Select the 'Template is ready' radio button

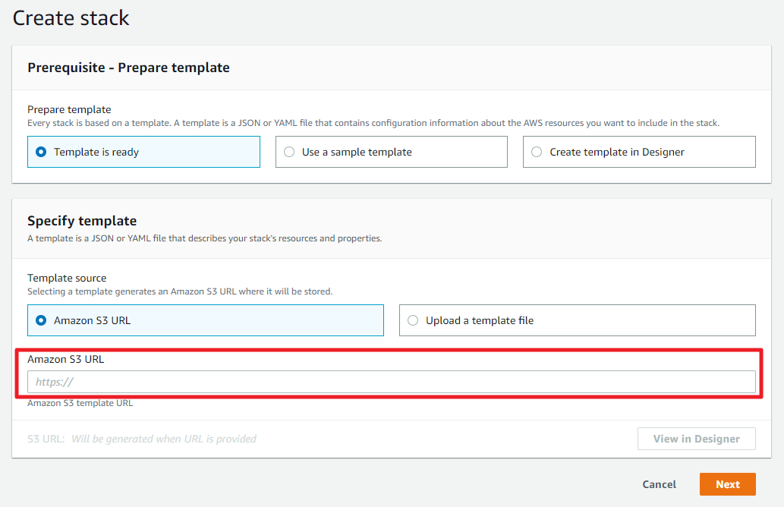(41, 152)
